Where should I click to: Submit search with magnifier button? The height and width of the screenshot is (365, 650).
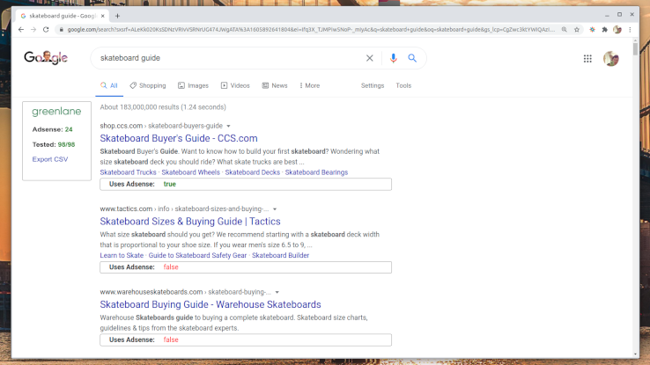pyautogui.click(x=412, y=58)
